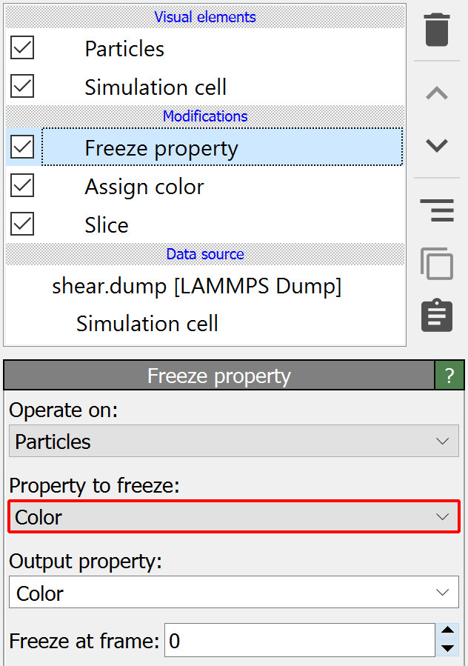The image size is (468, 666).
Task: Toggle the Assign color modifier checkbox
Action: pyautogui.click(x=22, y=186)
